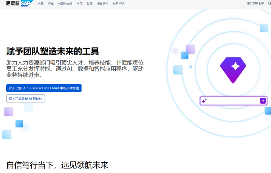Click the SAP logo in header
The width and height of the screenshot is (271, 173).
point(27,3)
